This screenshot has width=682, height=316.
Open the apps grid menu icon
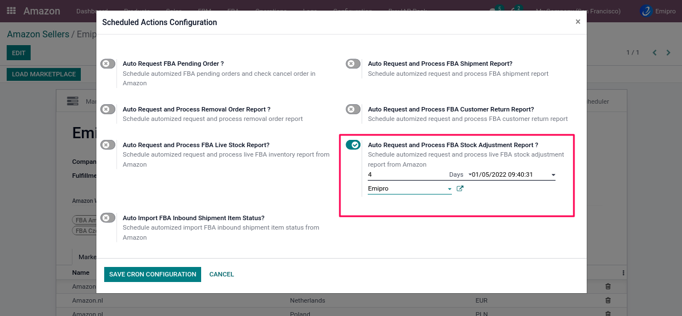click(11, 11)
